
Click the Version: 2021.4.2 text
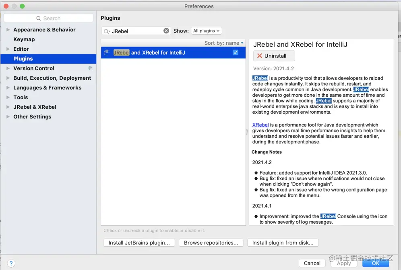click(273, 69)
